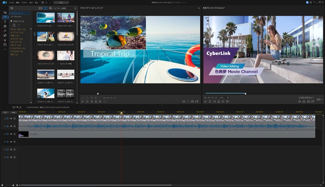Select the エンディング (12) category
The width and height of the screenshot is (325, 187).
pyautogui.click(x=17, y=39)
